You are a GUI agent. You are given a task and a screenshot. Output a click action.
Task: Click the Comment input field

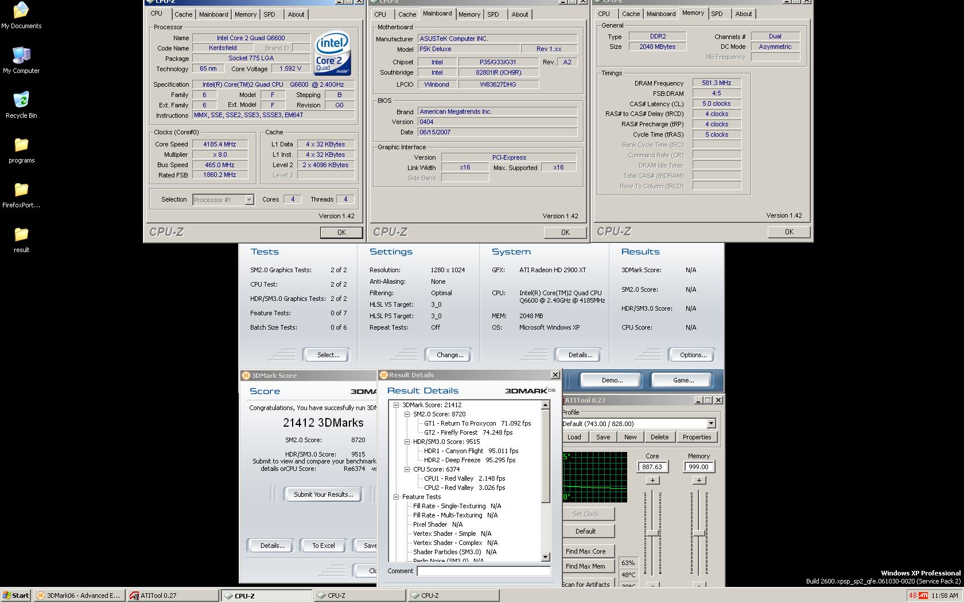(484, 571)
